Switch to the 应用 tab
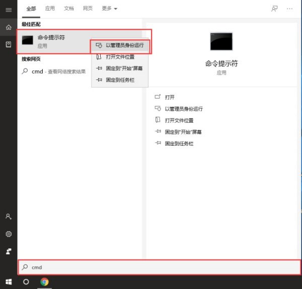This screenshot has width=302, height=289. coord(50,8)
